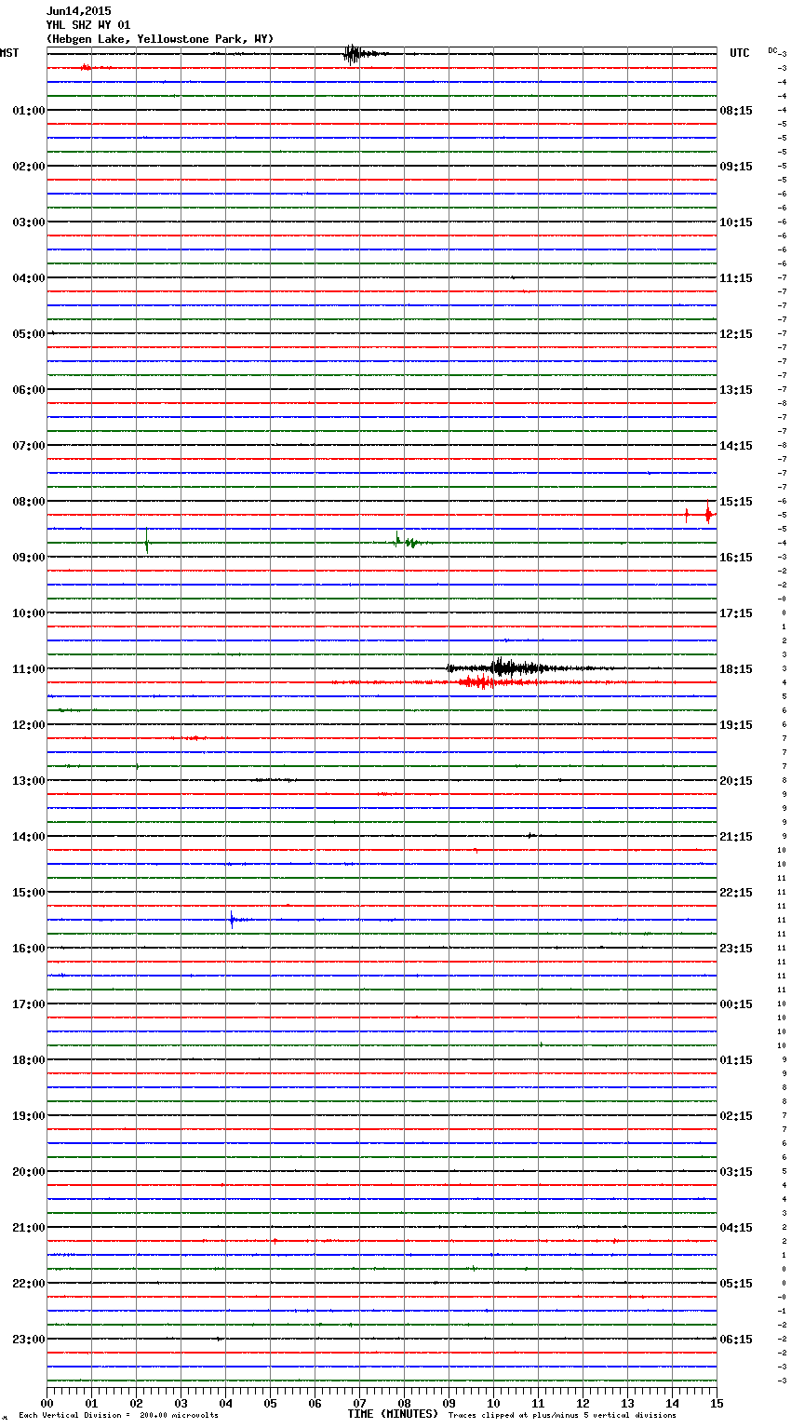Click the 14:15 UTC time label
Screen dimensions: 791x1428
click(736, 446)
